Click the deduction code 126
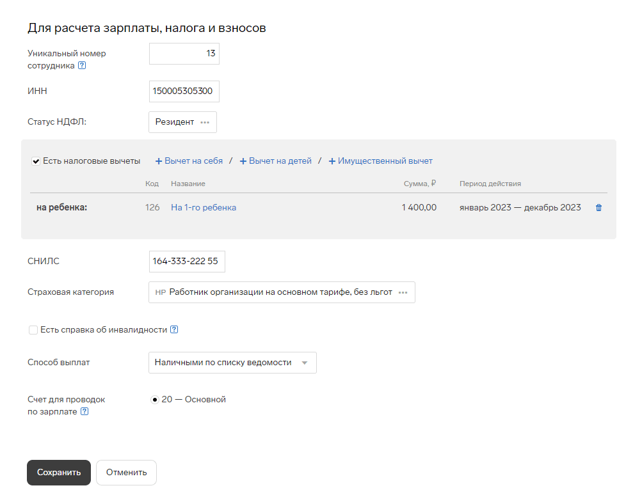Image resolution: width=642 pixels, height=504 pixels. (x=152, y=207)
